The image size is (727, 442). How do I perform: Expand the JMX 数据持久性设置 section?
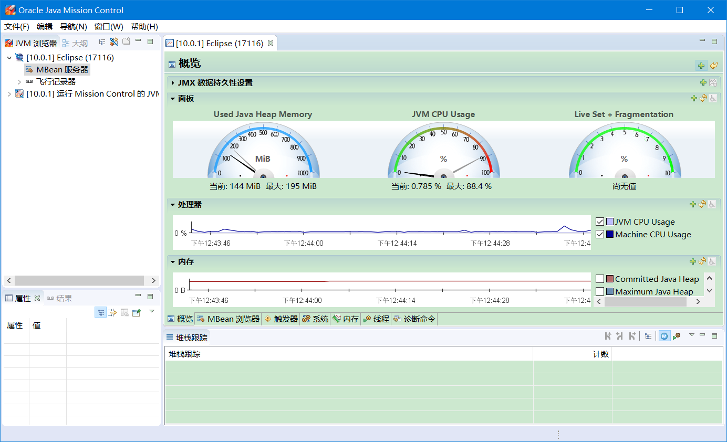pos(172,82)
